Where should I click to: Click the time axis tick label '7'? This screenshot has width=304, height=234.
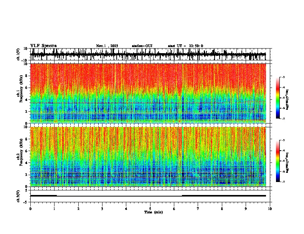(x=198, y=209)
